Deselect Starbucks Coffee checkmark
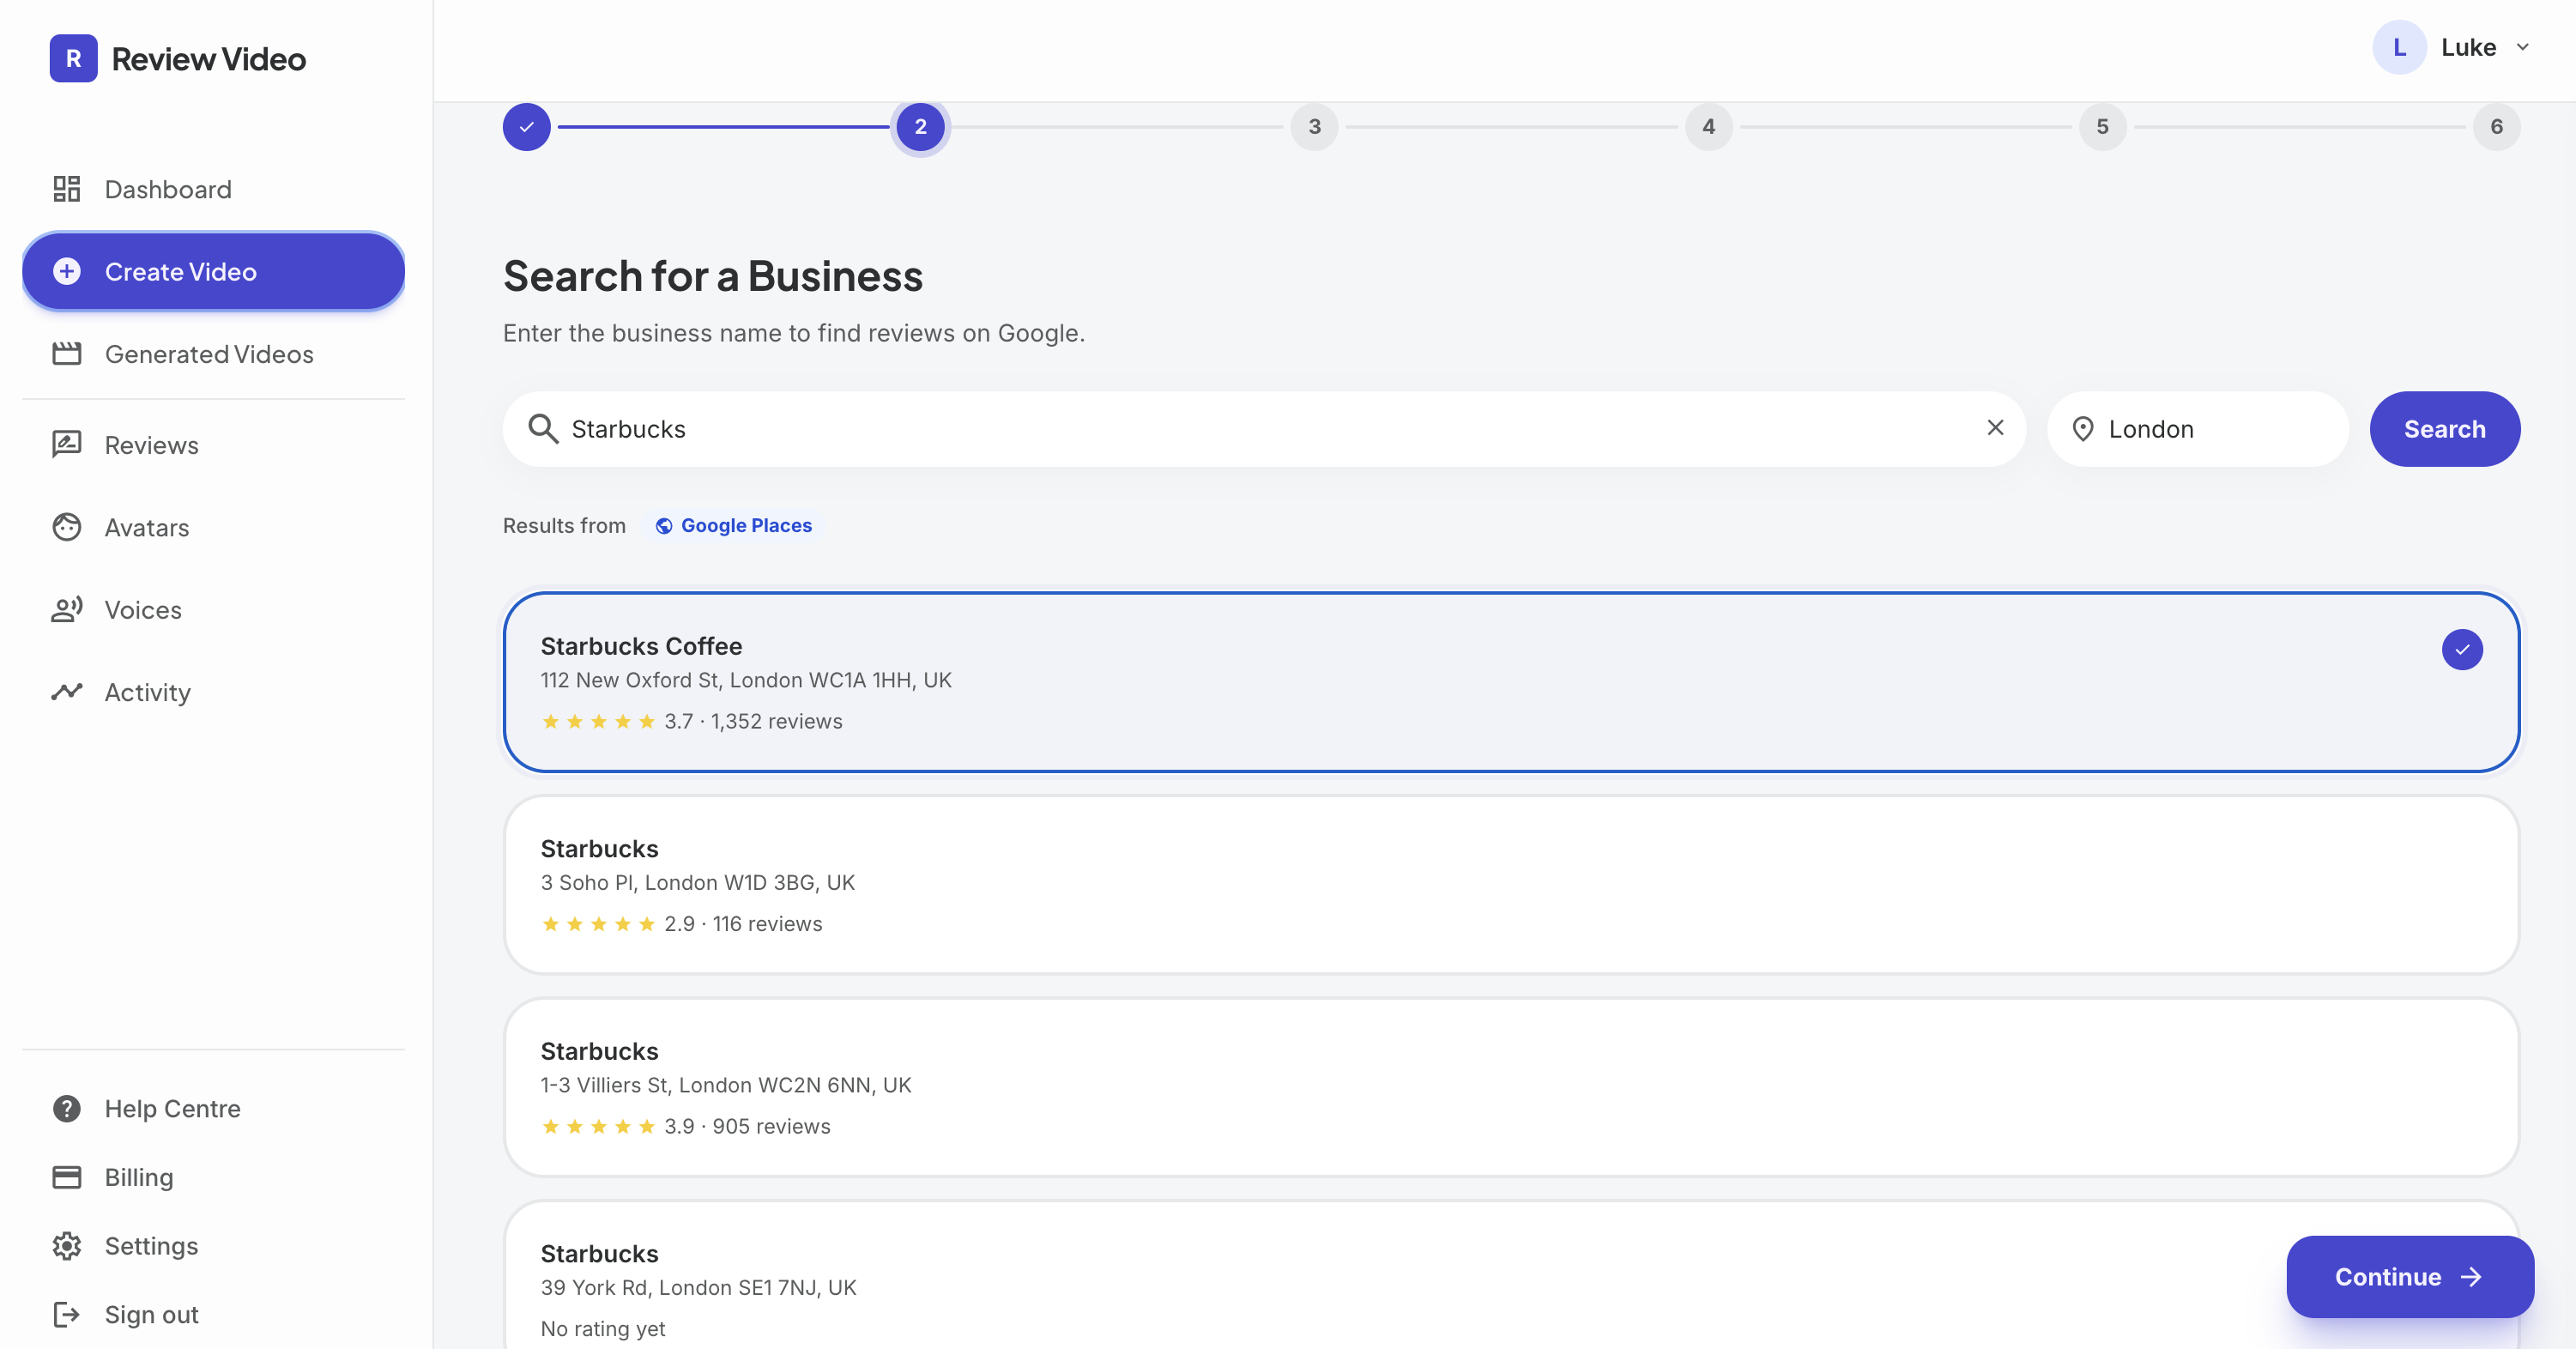 click(2462, 650)
